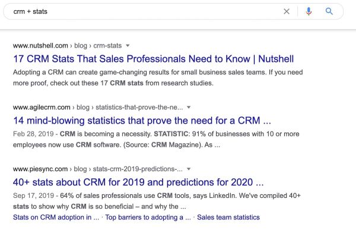Open dropdown arrow next to piesync.com URL
This screenshot has width=356, height=230.
pos(189,169)
